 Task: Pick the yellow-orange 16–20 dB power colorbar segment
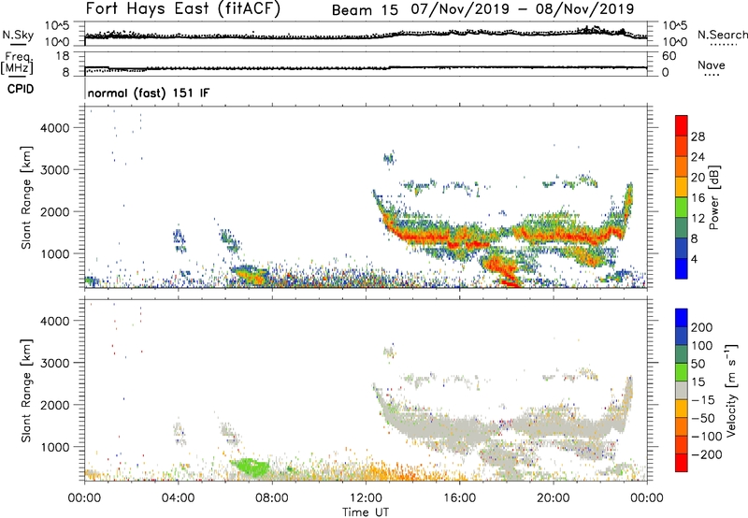tap(682, 186)
